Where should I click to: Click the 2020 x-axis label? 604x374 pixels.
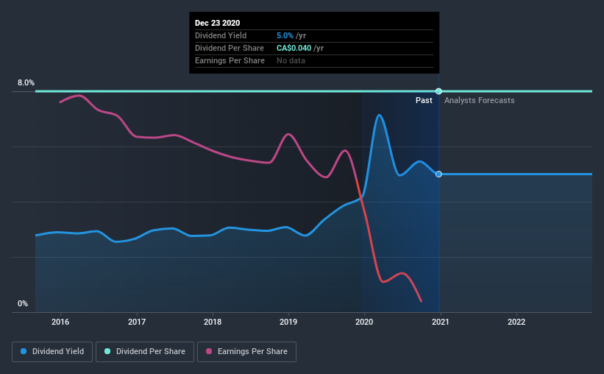coord(364,322)
